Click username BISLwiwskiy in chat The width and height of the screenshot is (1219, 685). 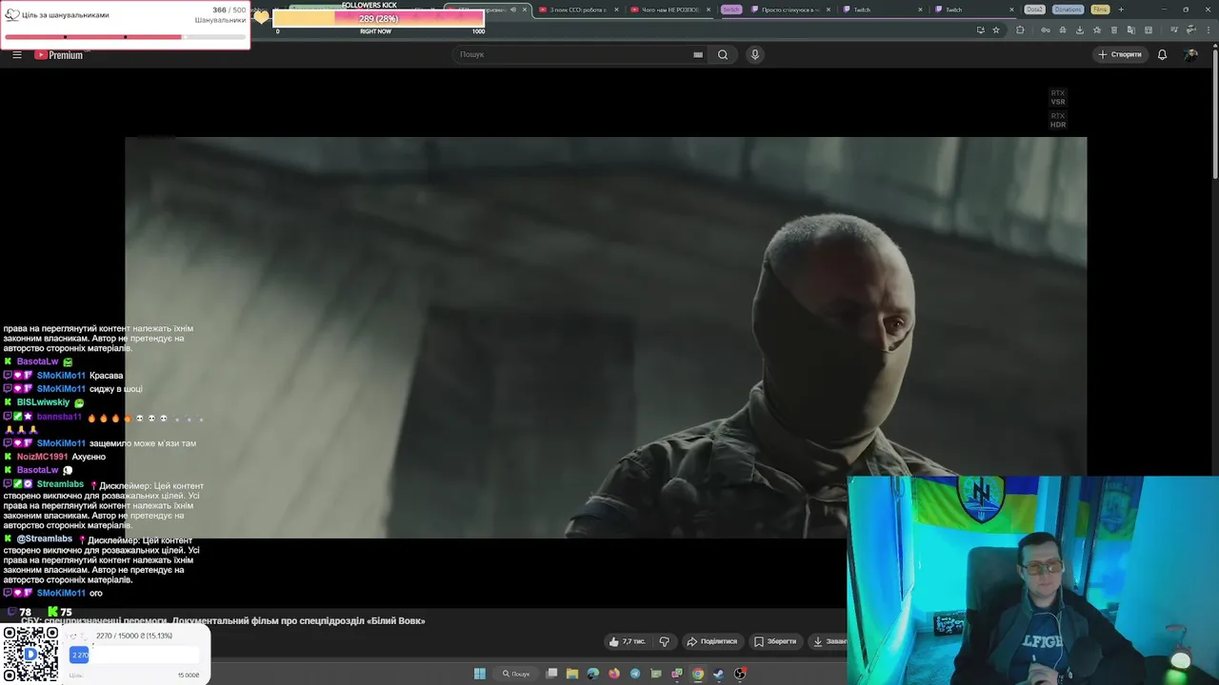coord(43,402)
